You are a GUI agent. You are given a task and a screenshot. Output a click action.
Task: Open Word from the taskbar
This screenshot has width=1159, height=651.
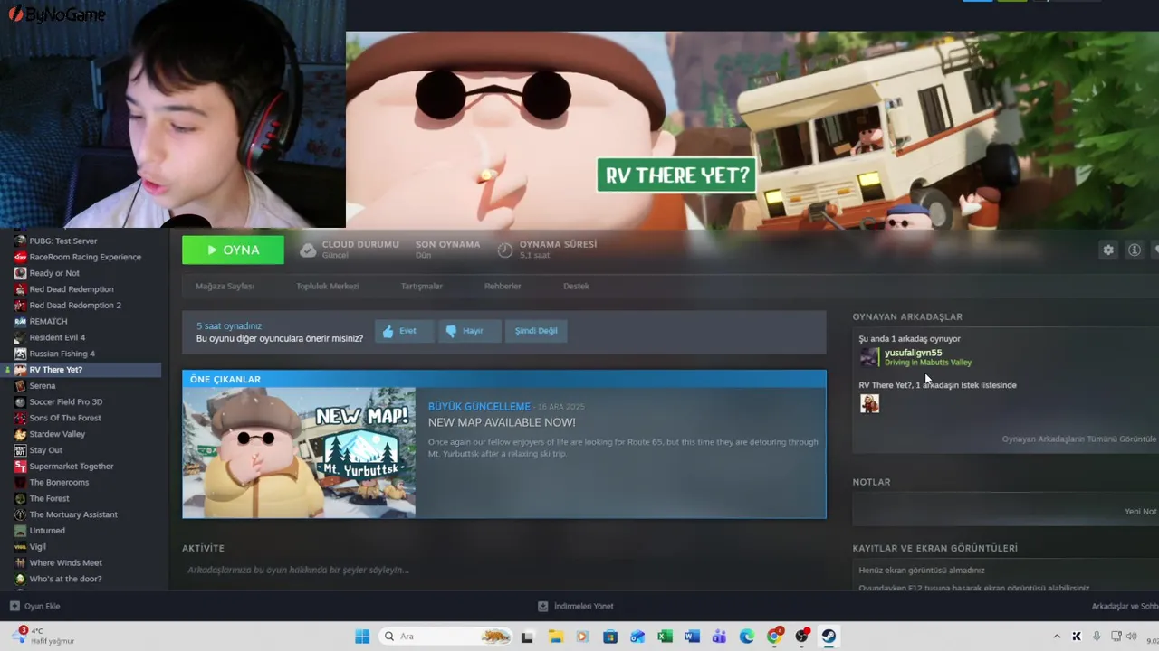[693, 637]
